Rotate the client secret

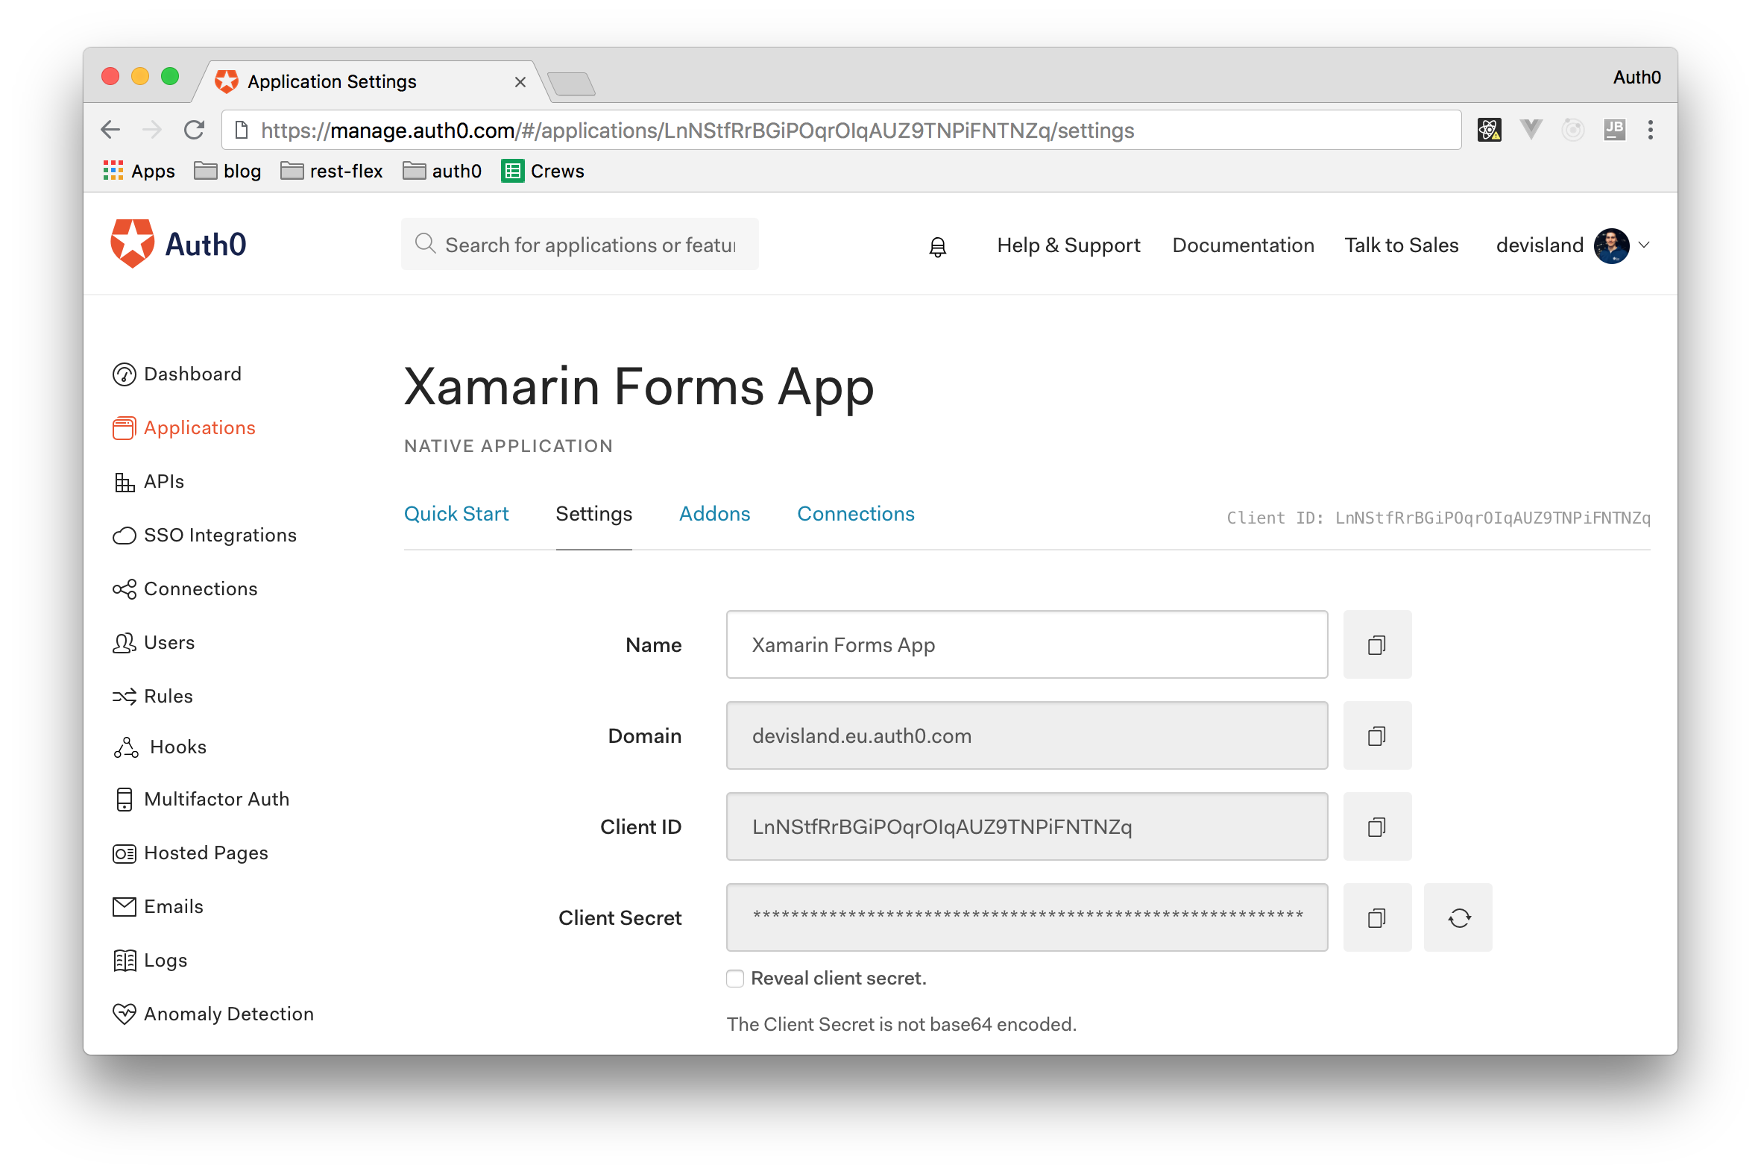[1458, 918]
